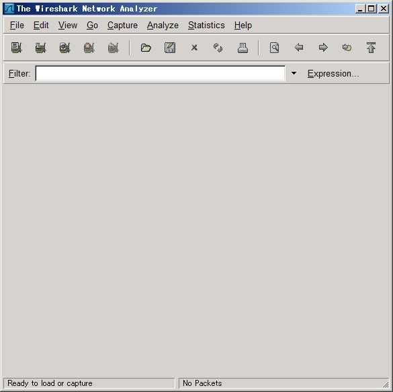
Task: Close the capture file X icon
Action: [x=194, y=48]
